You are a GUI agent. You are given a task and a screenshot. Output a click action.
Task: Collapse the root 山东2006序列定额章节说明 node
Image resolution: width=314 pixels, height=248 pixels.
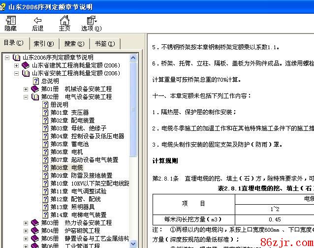coord(7,58)
